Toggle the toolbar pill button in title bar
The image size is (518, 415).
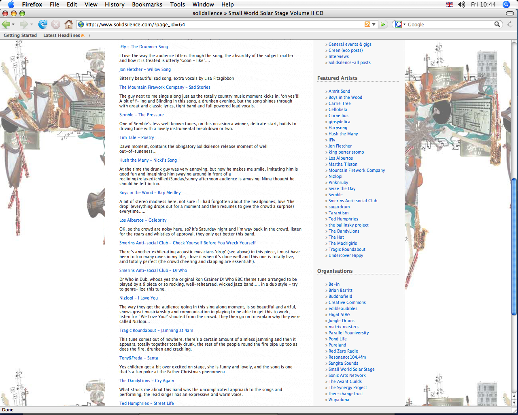pos(510,13)
